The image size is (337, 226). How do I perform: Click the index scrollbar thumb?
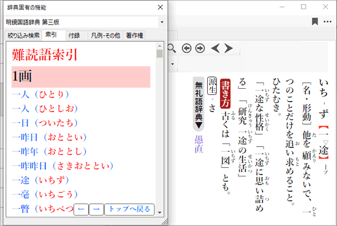tap(159, 54)
